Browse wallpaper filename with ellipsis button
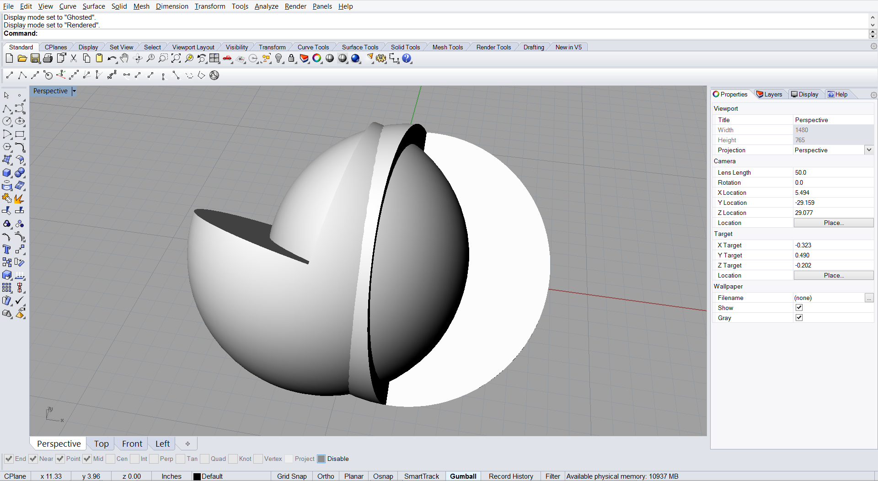The height and width of the screenshot is (481, 878). [x=869, y=298]
